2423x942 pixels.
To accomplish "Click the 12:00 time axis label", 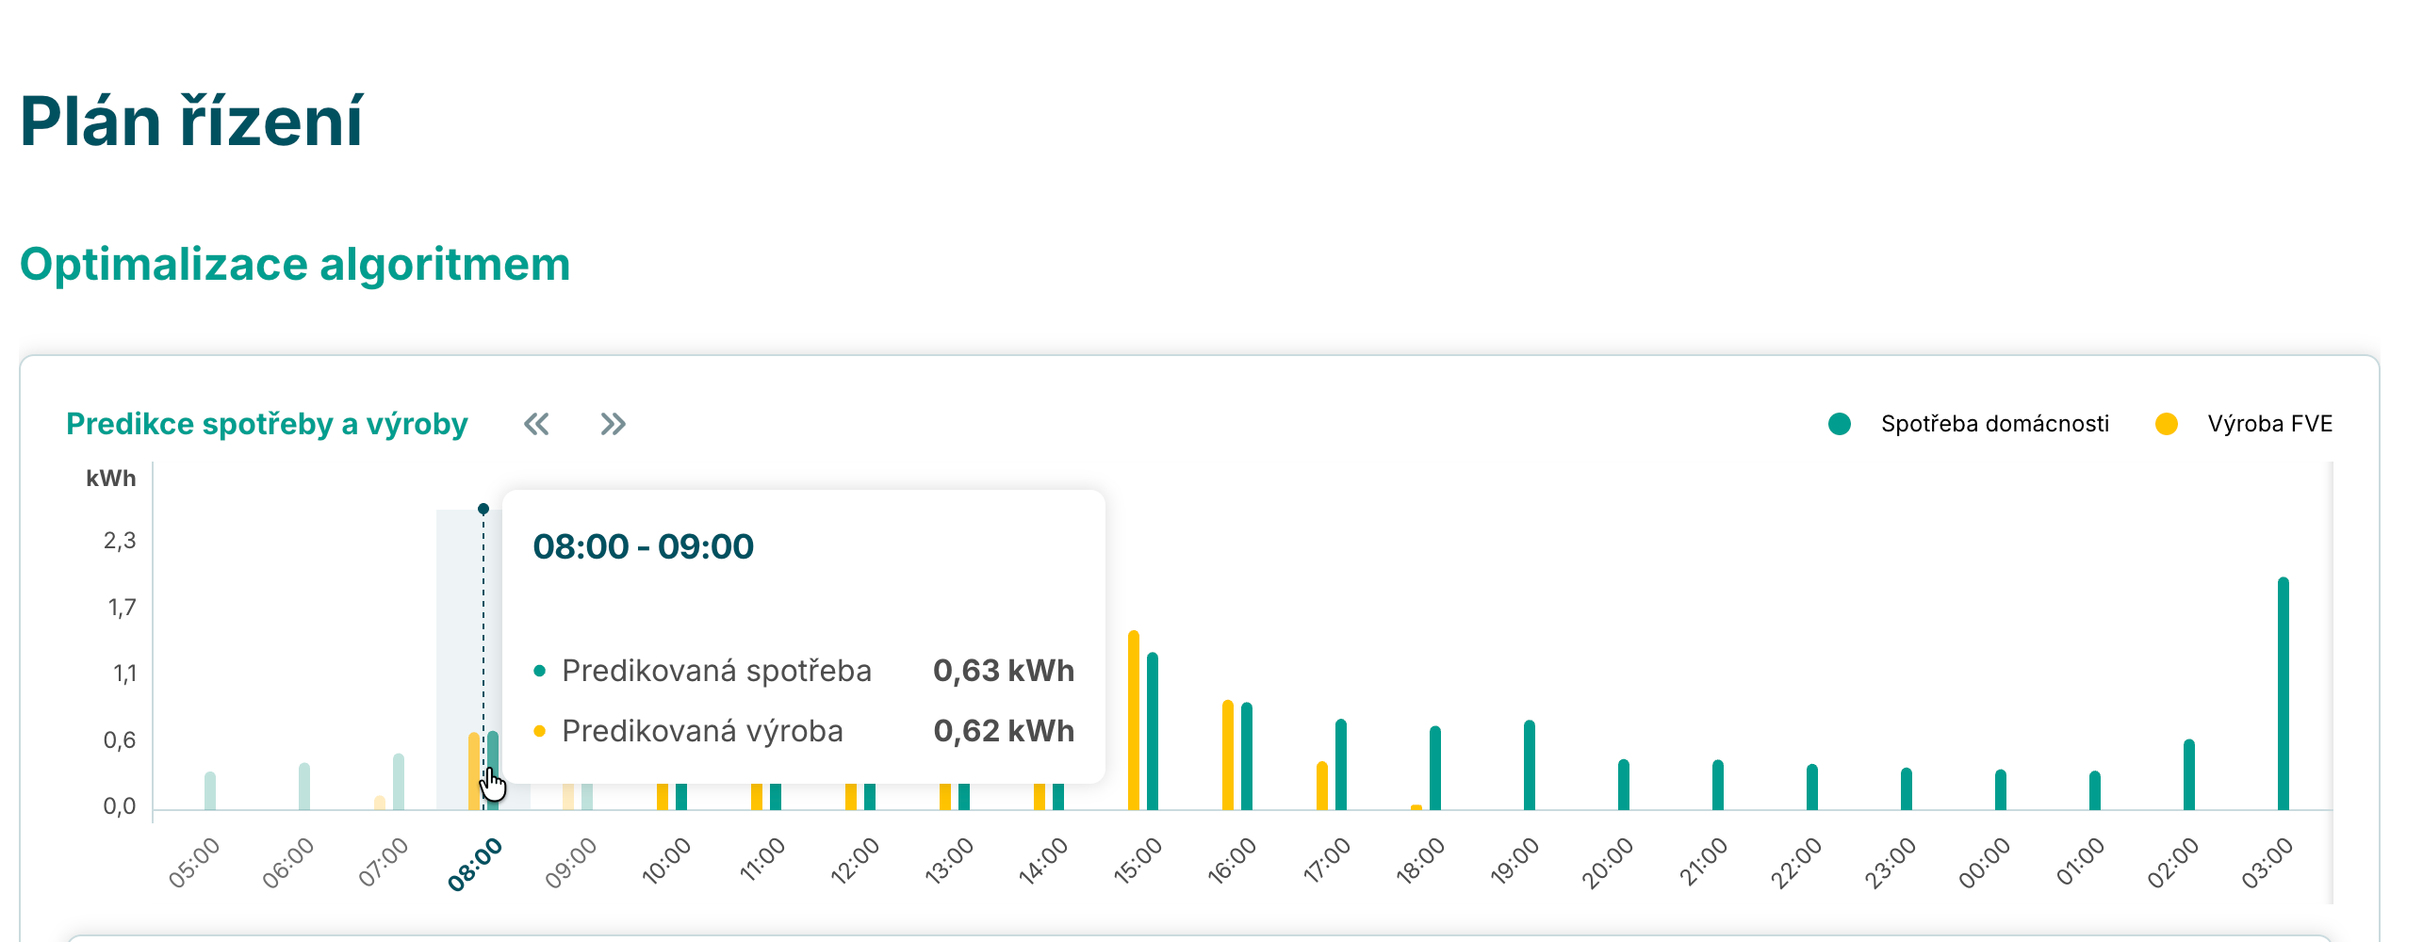I will (855, 862).
